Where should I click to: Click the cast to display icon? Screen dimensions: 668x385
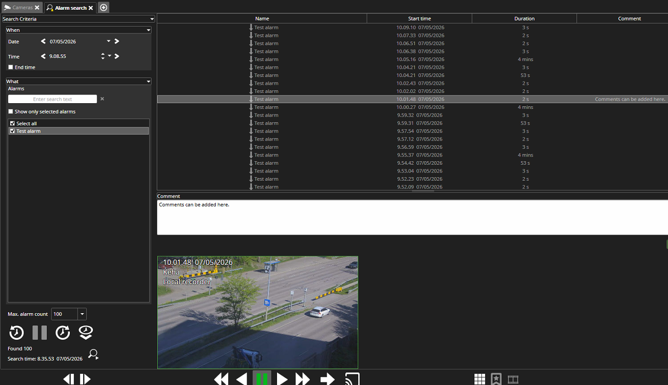352,379
